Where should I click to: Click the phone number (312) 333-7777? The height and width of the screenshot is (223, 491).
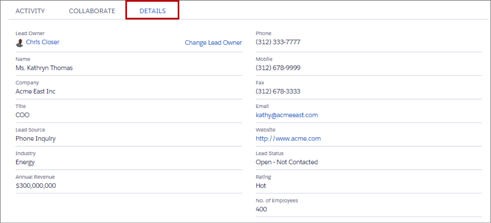[x=278, y=42]
